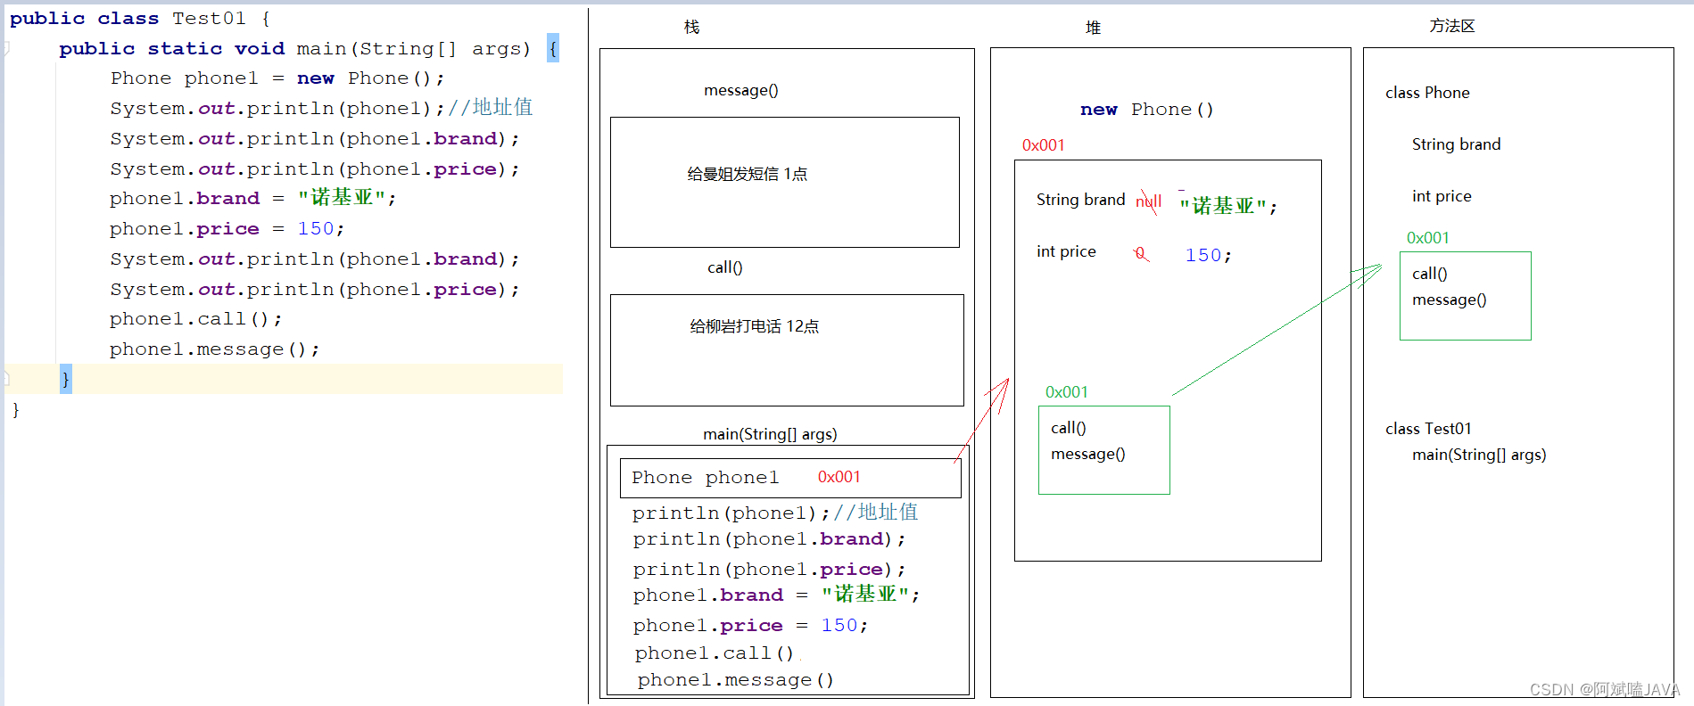Image resolution: width=1694 pixels, height=706 pixels.
Task: Click 'phone1.price = 150;' in the stack frame
Action: 750,626
